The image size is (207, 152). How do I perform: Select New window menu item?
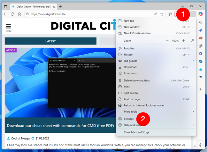tap(156, 27)
